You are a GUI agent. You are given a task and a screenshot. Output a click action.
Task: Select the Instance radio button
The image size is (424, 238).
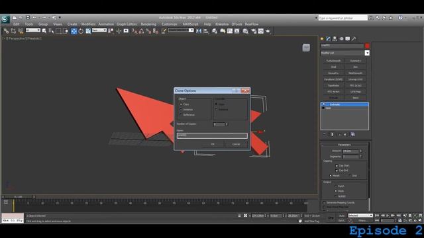click(181, 110)
